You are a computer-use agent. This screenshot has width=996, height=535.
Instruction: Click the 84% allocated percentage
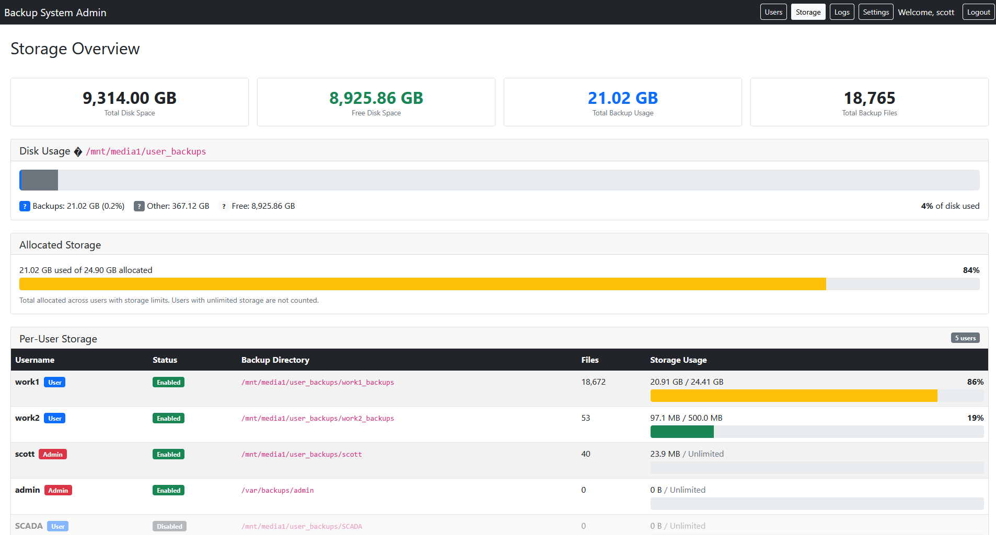(x=971, y=270)
